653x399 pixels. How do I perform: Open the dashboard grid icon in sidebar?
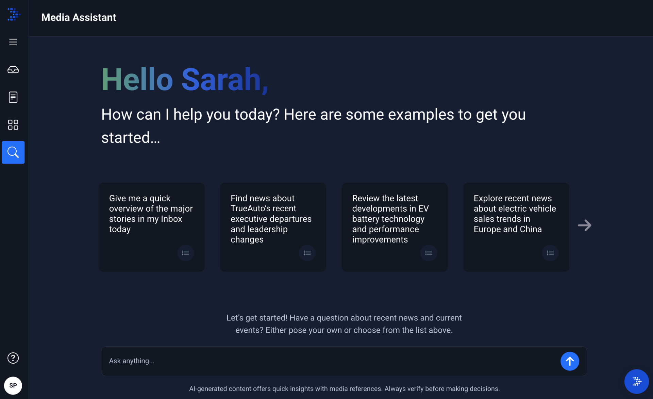13,125
